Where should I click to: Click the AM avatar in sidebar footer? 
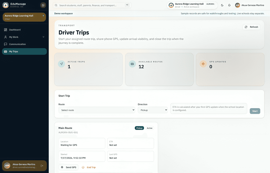click(7, 166)
